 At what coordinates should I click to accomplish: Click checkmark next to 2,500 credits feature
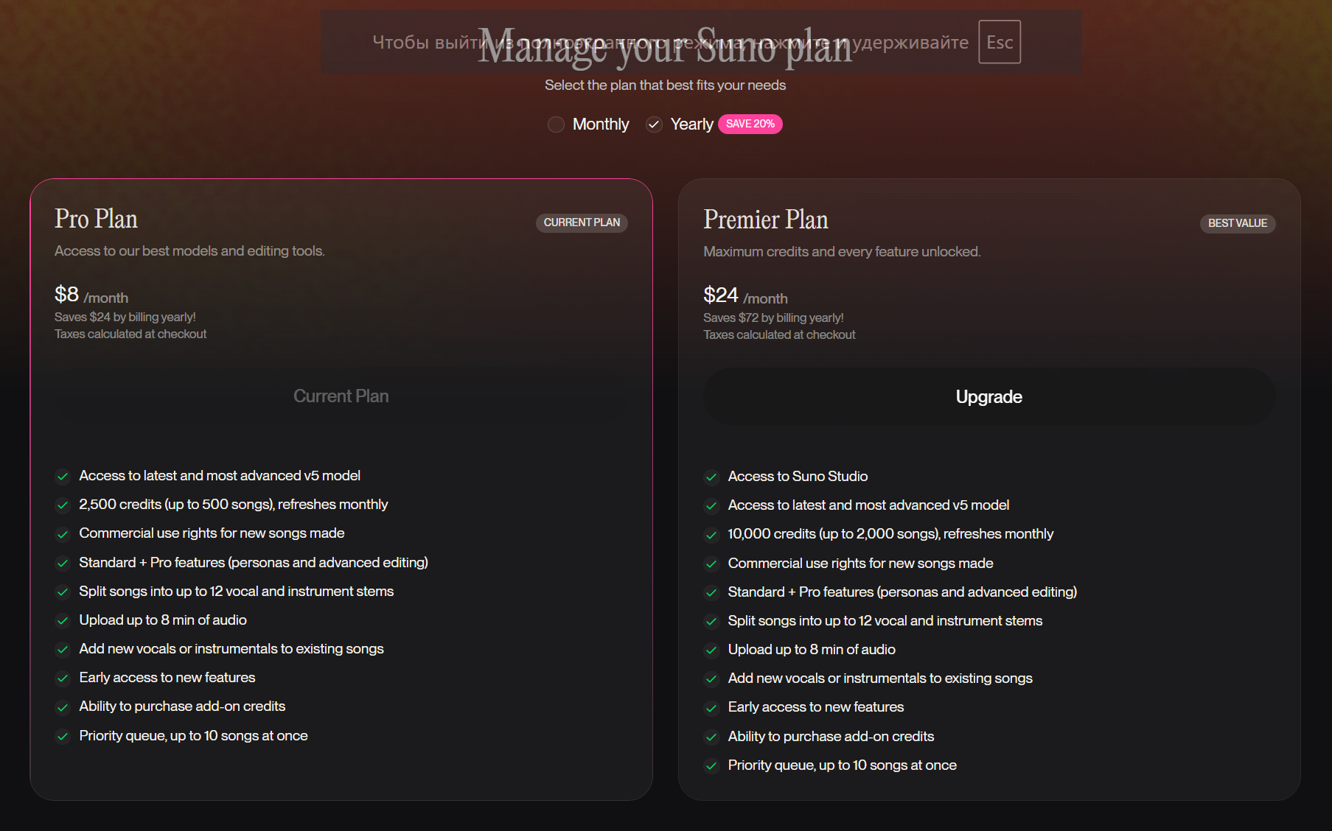63,505
